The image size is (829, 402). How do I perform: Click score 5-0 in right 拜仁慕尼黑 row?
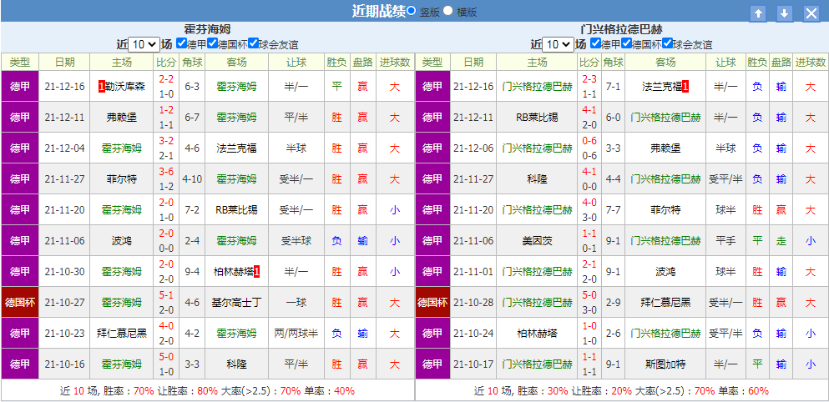589,297
